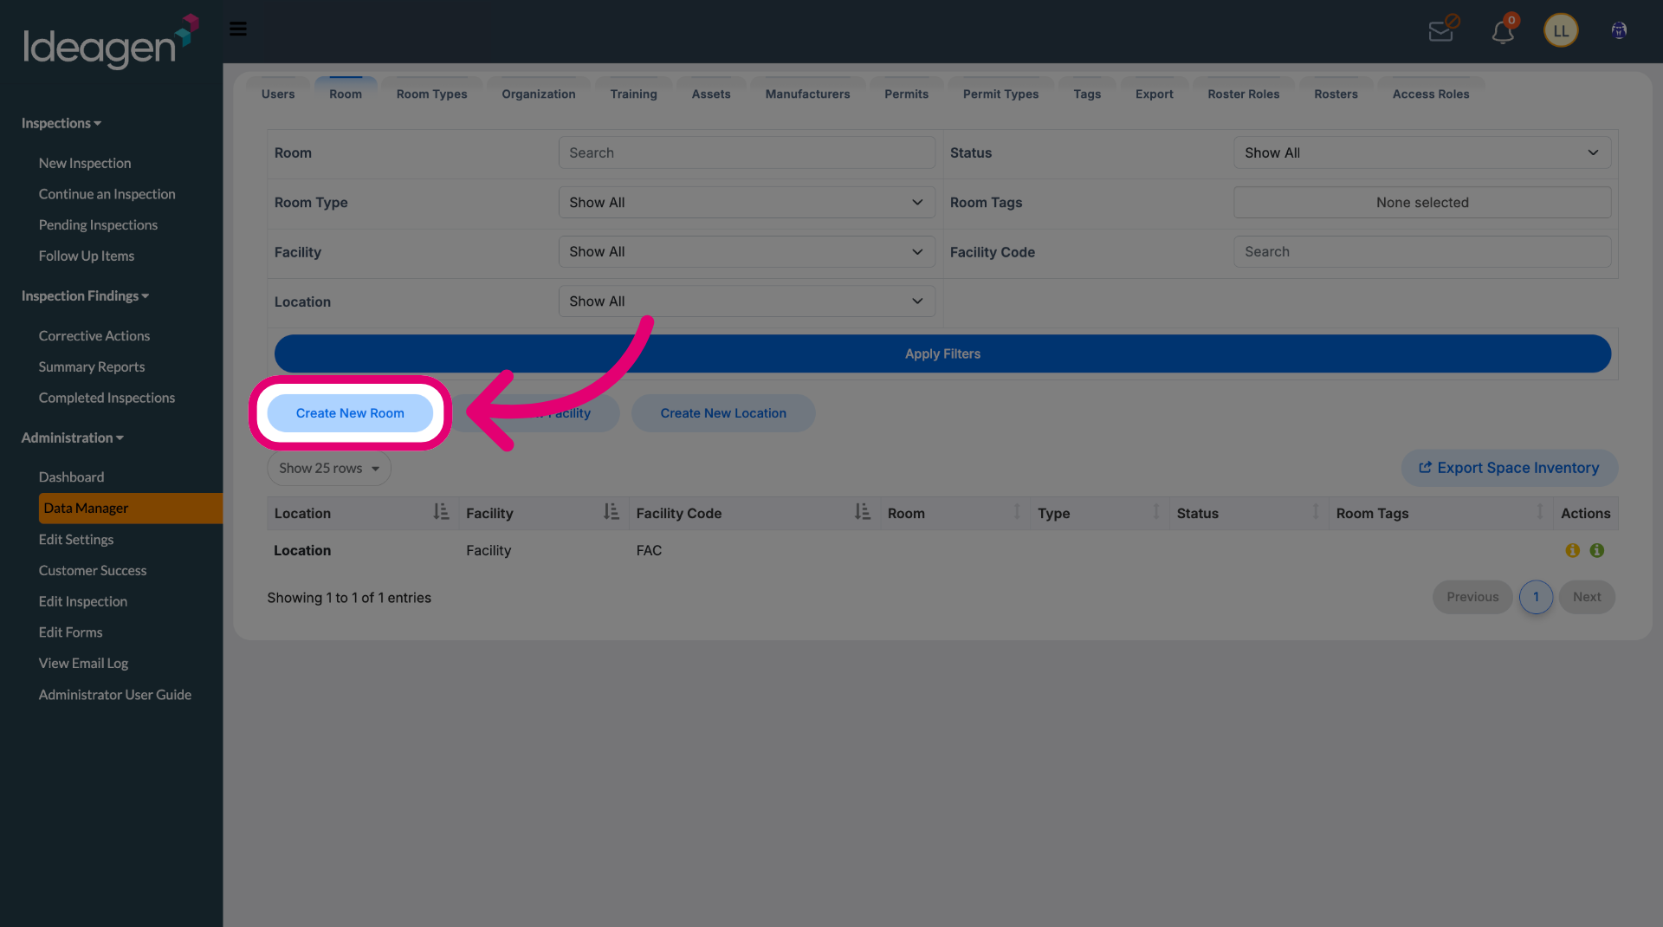Image resolution: width=1663 pixels, height=927 pixels.
Task: Click the FAC facility code cell
Action: (649, 550)
